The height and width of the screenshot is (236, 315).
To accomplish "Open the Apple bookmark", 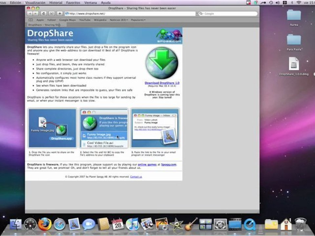I will pos(40,20).
